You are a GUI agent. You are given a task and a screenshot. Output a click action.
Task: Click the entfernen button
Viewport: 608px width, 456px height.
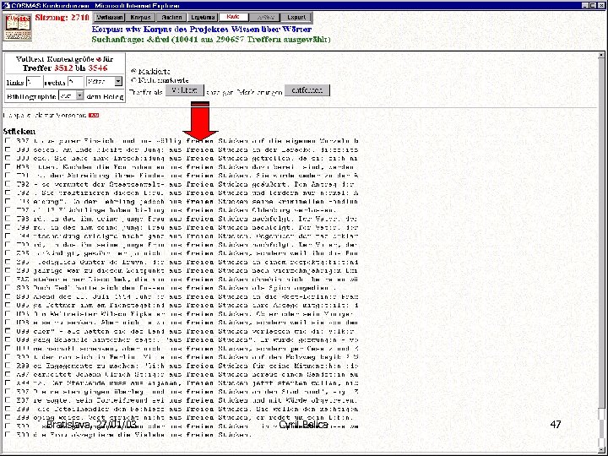(307, 90)
